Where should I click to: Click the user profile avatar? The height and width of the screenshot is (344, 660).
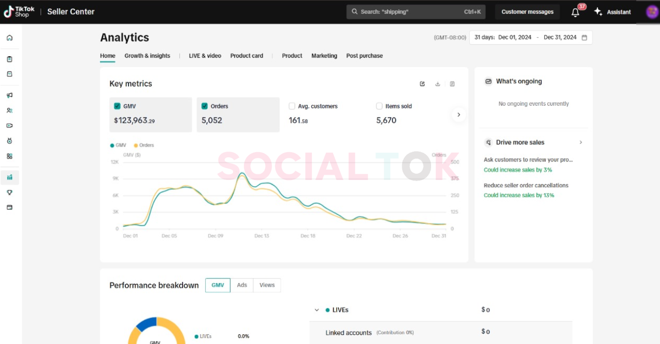(x=652, y=12)
